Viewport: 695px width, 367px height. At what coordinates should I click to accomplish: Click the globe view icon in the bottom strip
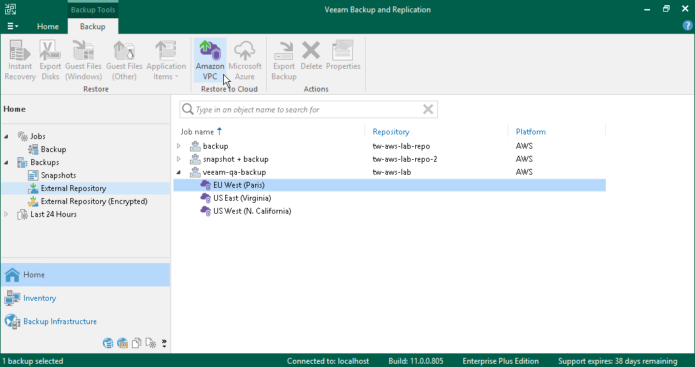point(108,343)
